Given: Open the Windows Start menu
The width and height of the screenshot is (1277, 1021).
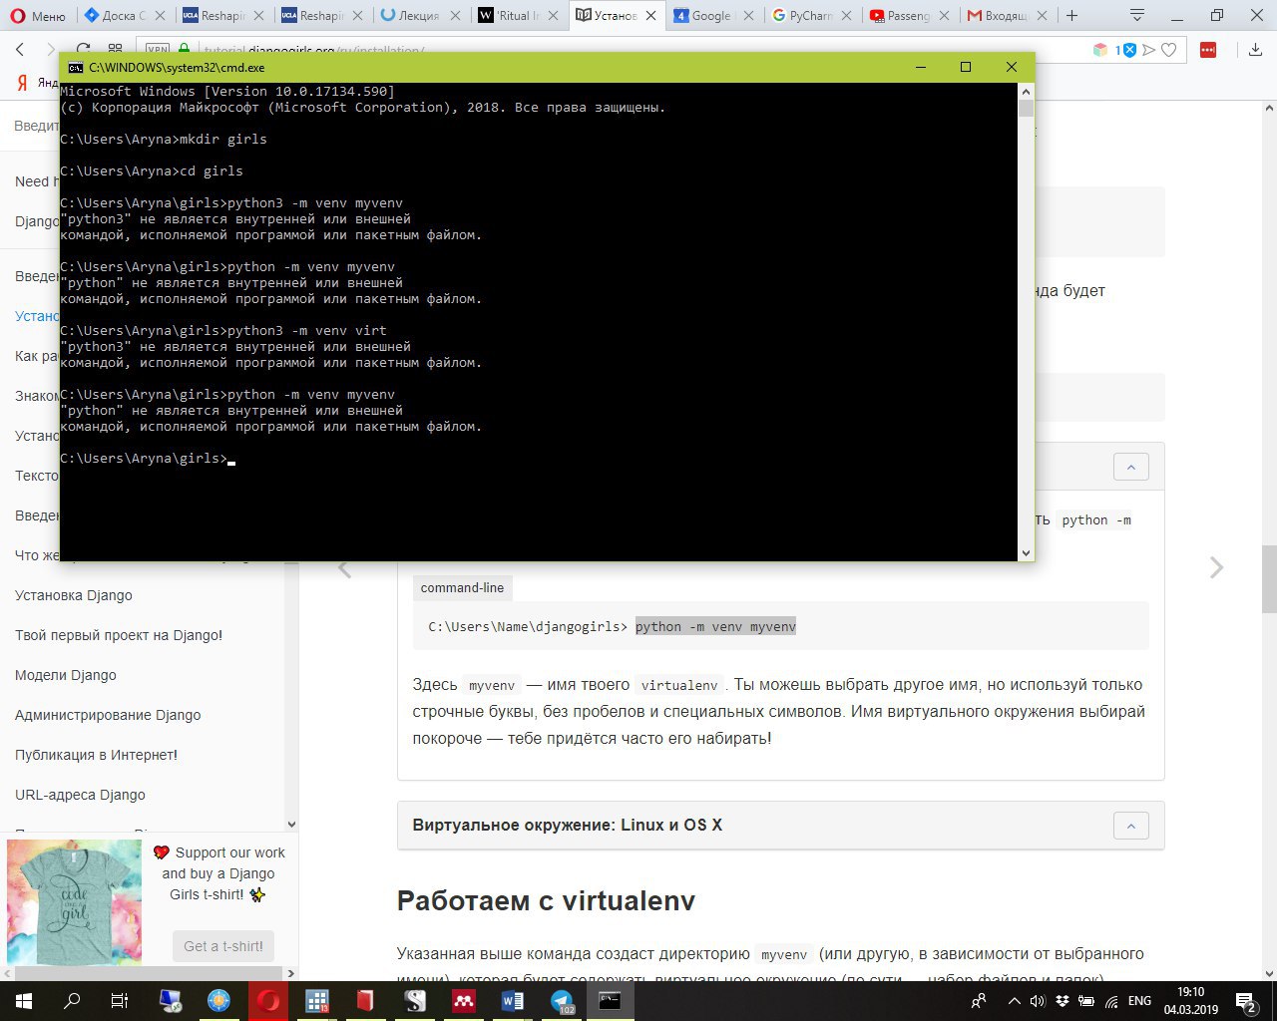Looking at the screenshot, I should pyautogui.click(x=23, y=1001).
